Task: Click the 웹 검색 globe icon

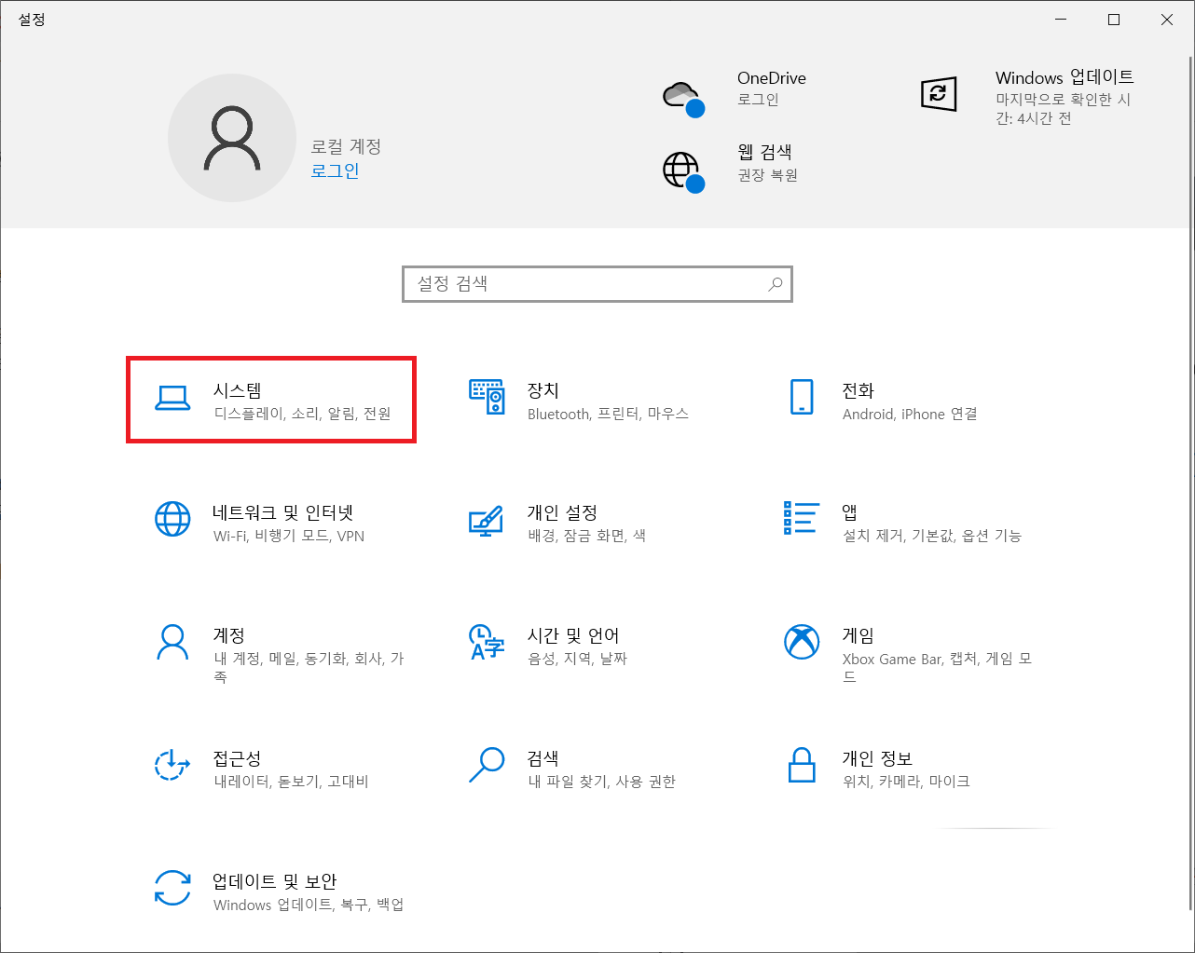Action: pos(682,171)
